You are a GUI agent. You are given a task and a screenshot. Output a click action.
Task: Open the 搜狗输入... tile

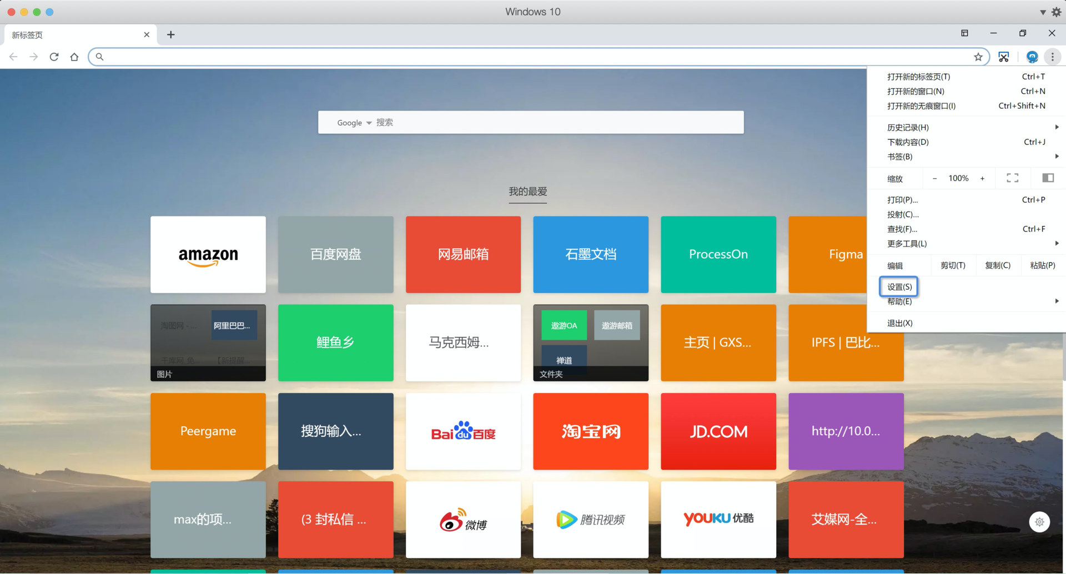coord(336,431)
